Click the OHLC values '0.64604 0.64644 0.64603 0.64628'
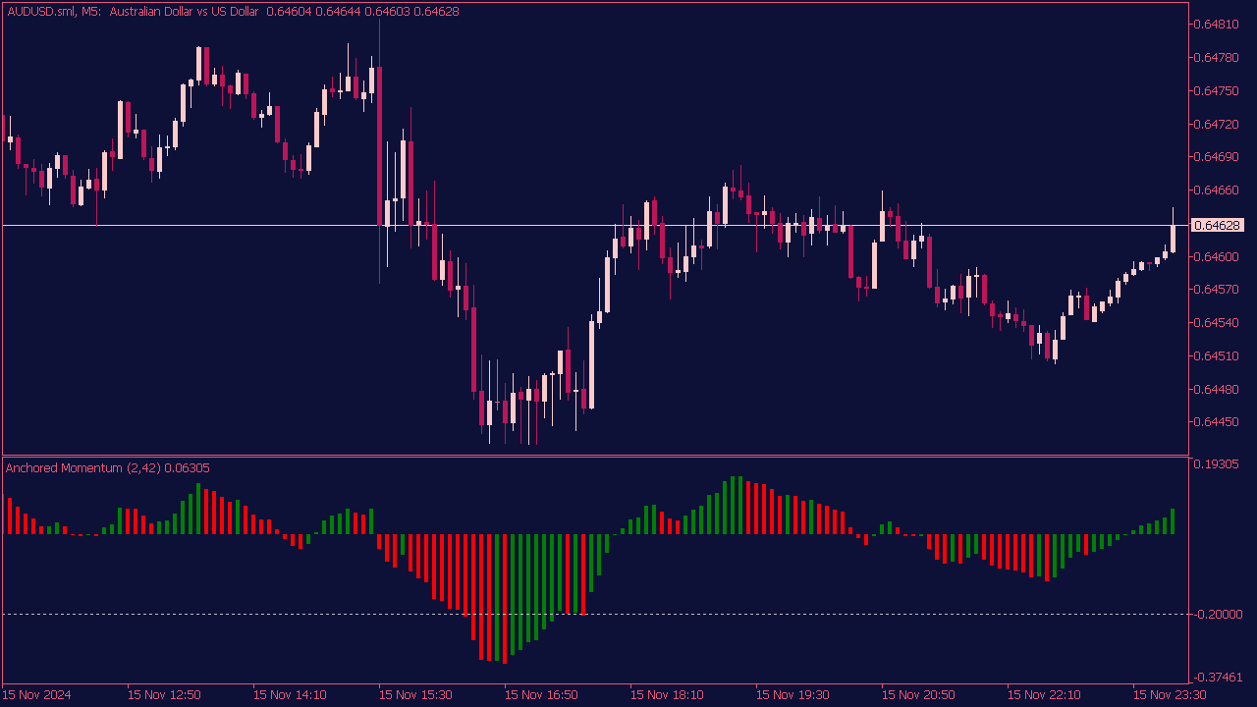Image resolution: width=1257 pixels, height=707 pixels. click(x=362, y=12)
